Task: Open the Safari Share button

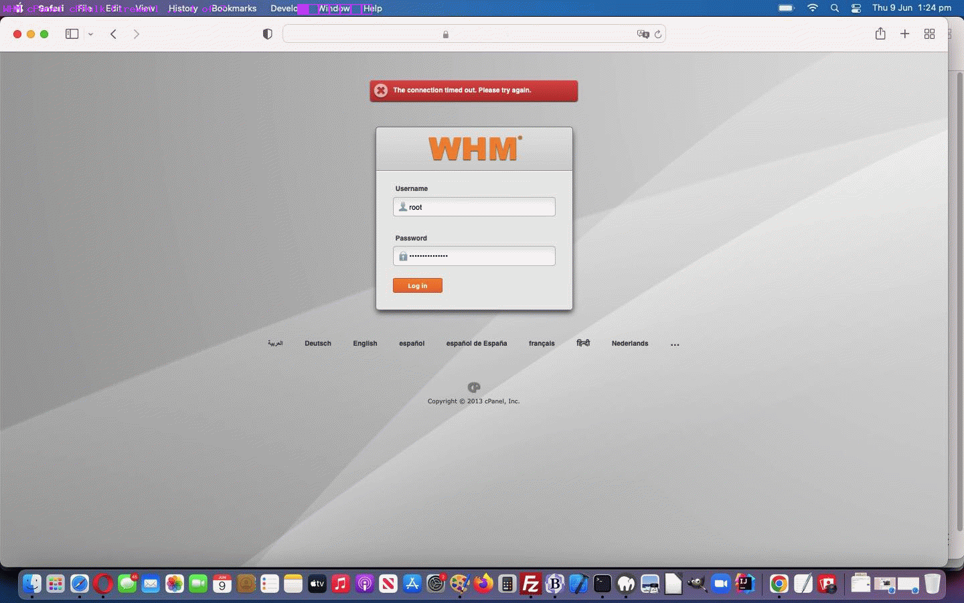Action: point(880,33)
